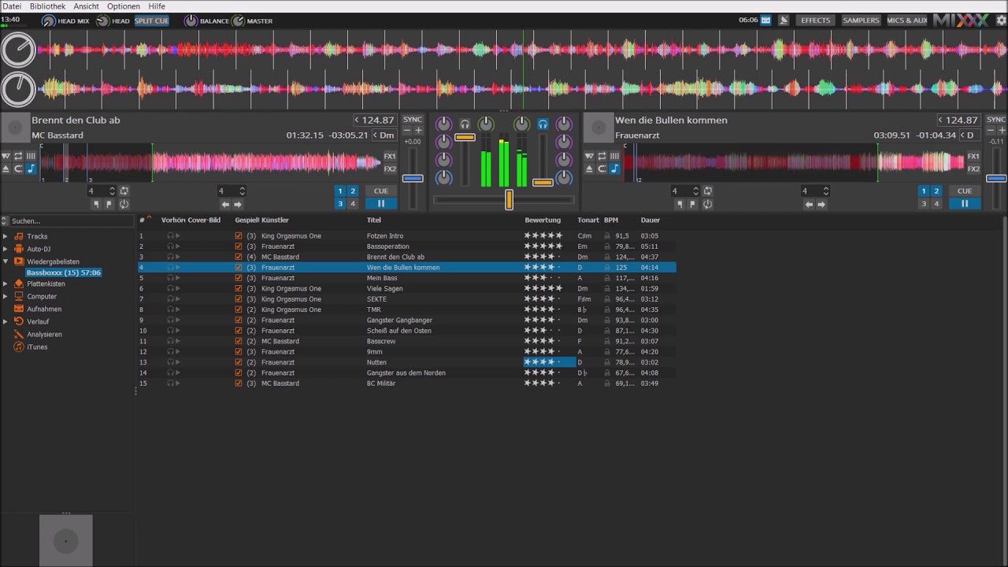The height and width of the screenshot is (567, 1008).
Task: Click the left deck pitch slider handle
Action: 413,179
